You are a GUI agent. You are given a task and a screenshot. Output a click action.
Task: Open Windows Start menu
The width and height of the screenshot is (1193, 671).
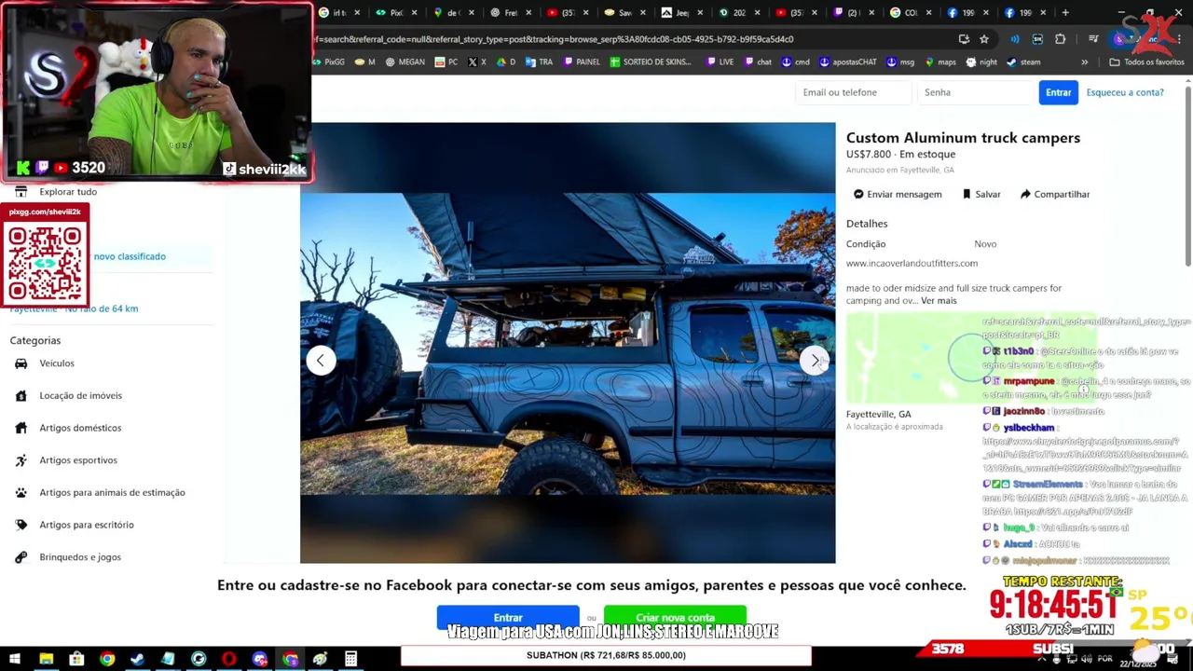tap(15, 660)
